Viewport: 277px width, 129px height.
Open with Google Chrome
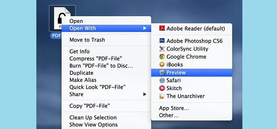pos(192,57)
